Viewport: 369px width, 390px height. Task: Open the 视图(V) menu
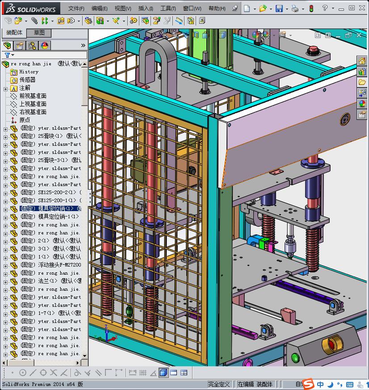click(123, 8)
